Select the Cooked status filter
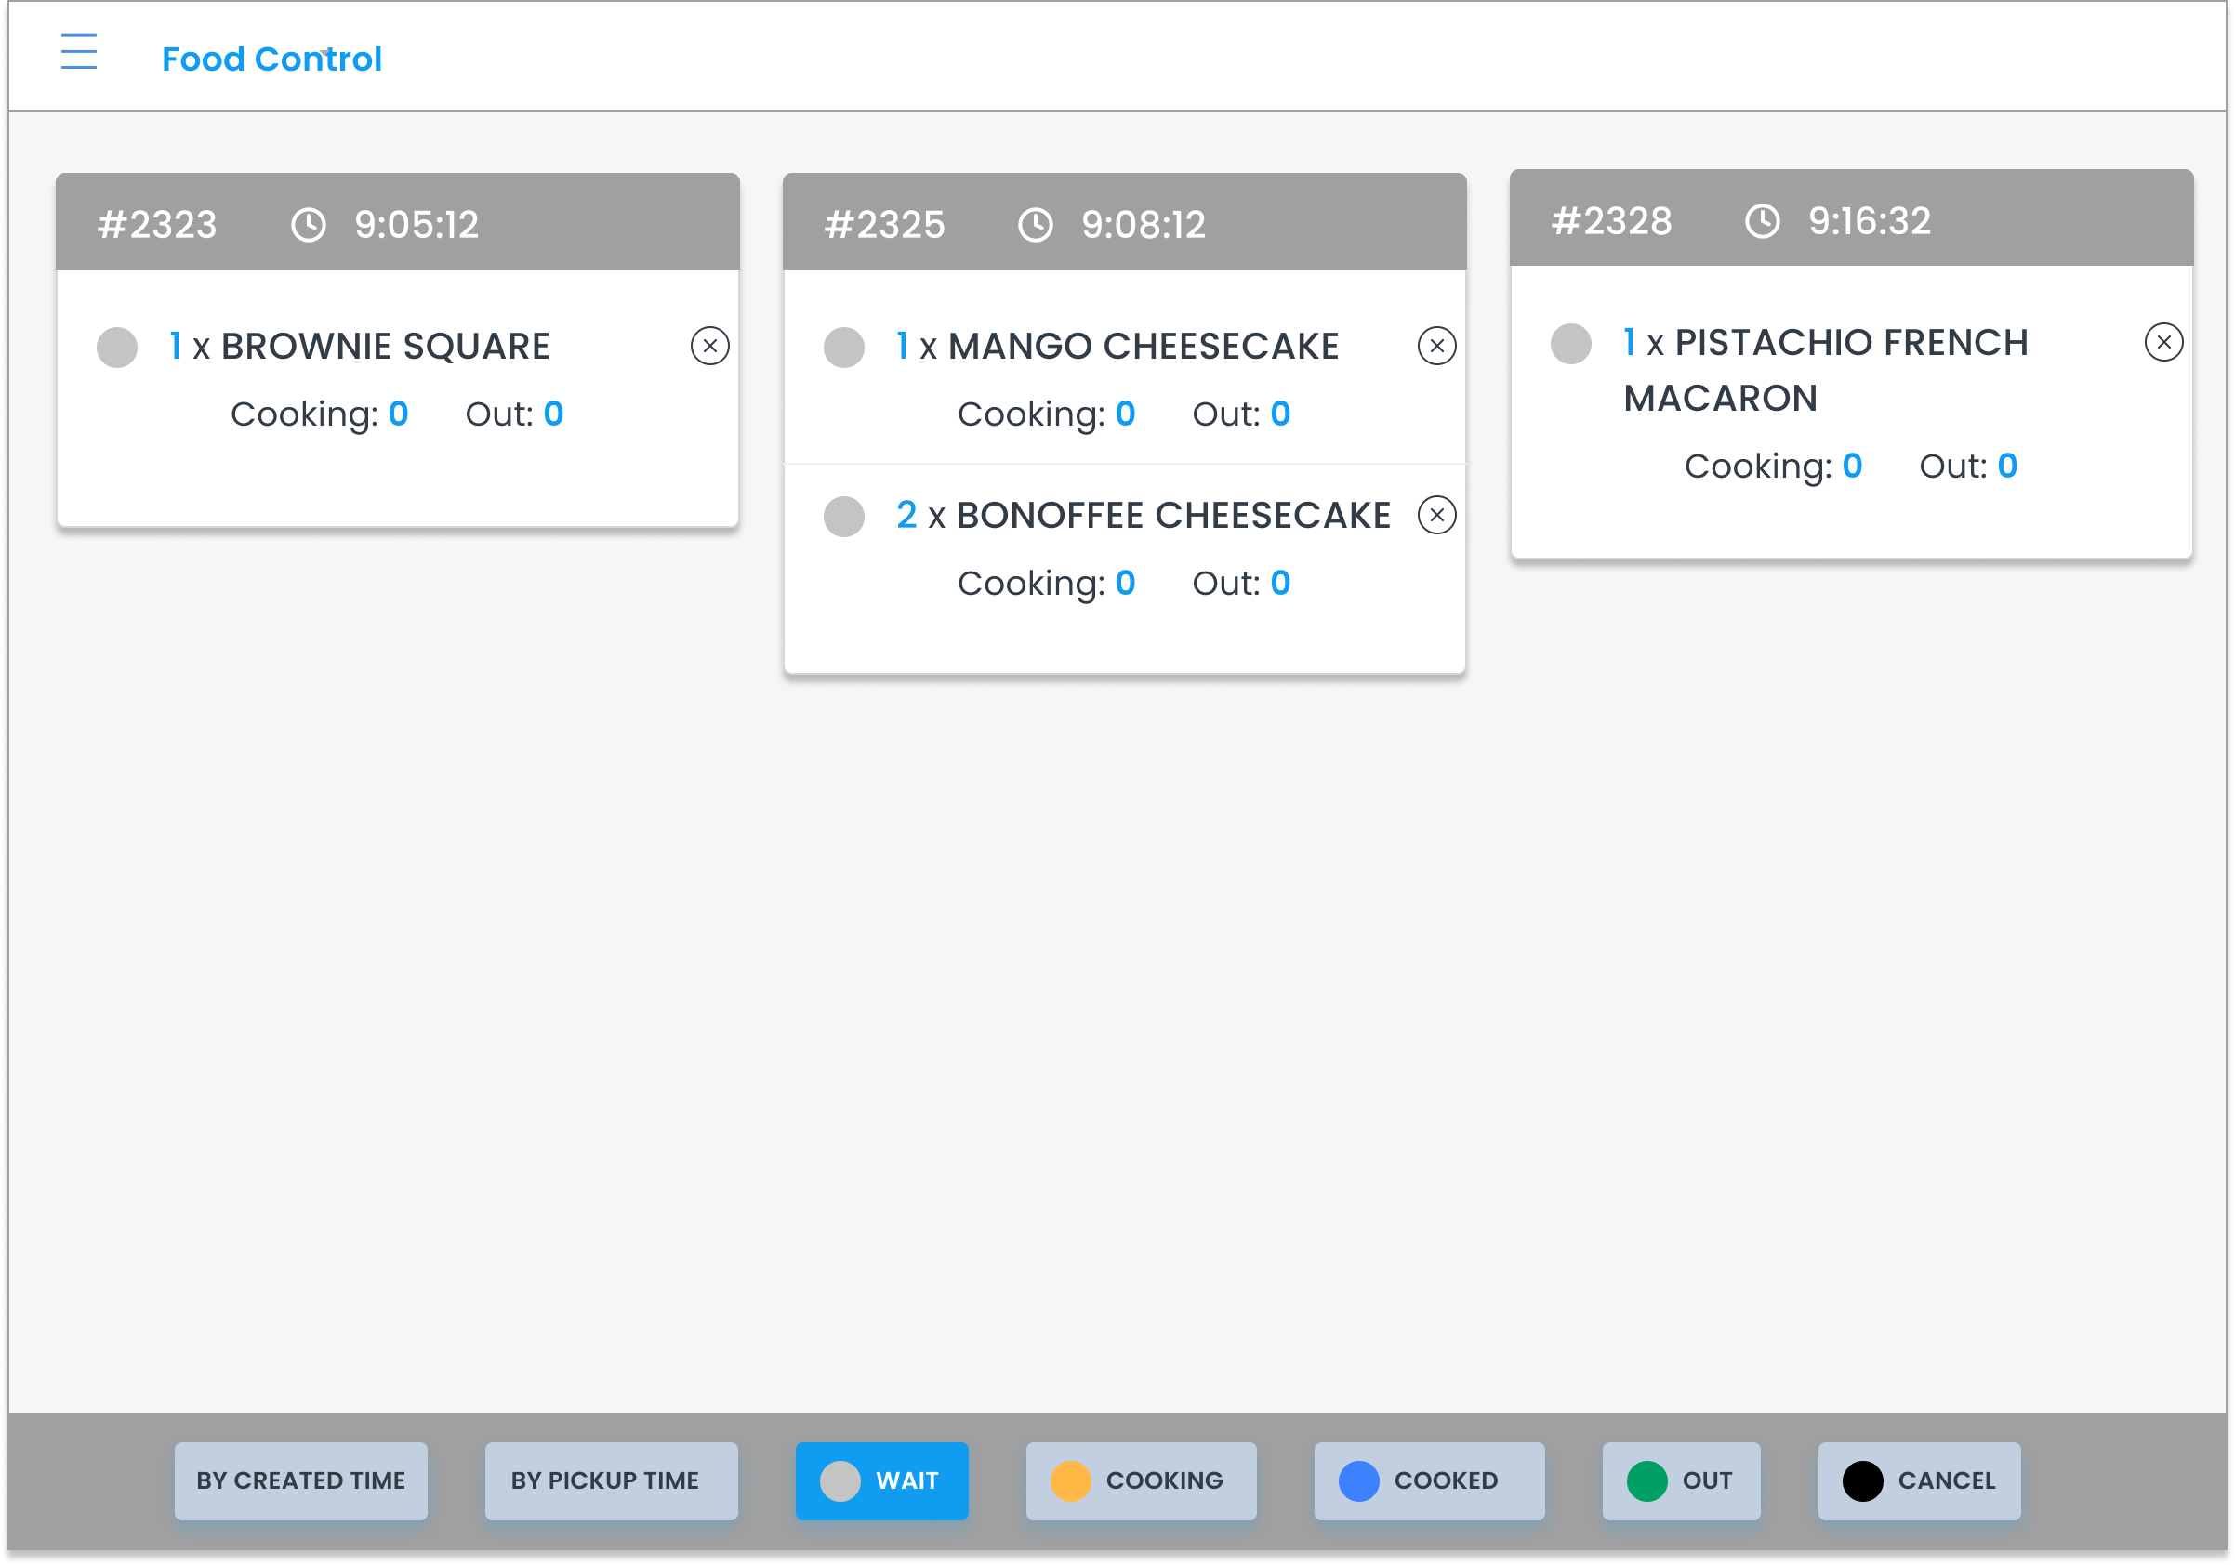 pyautogui.click(x=1429, y=1480)
